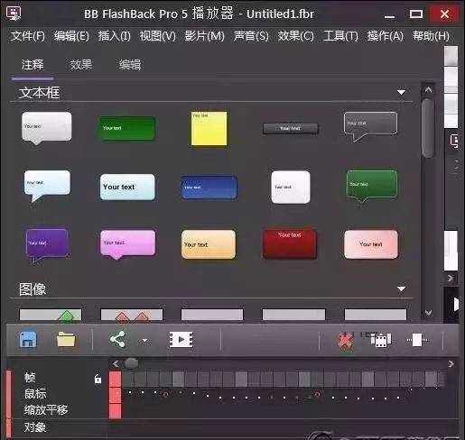Select the 帧 track label

30,377
